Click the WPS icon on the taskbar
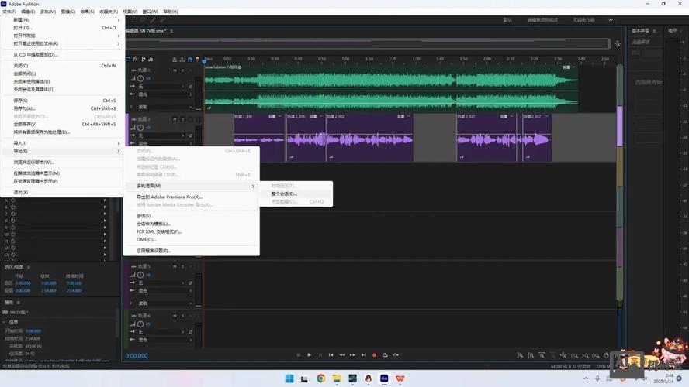This screenshot has height=387, width=689. coord(400,378)
